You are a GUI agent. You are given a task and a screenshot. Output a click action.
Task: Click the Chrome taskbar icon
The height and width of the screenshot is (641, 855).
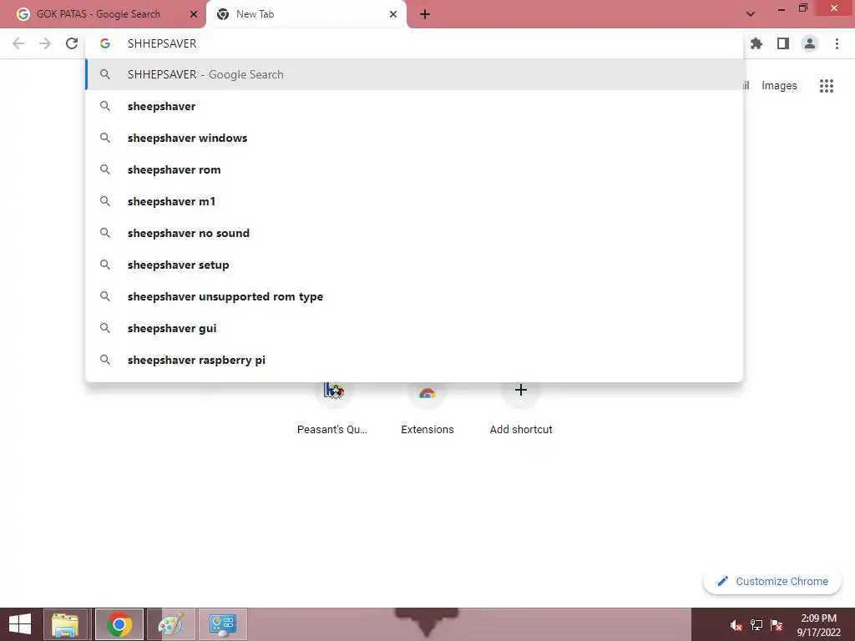119,624
